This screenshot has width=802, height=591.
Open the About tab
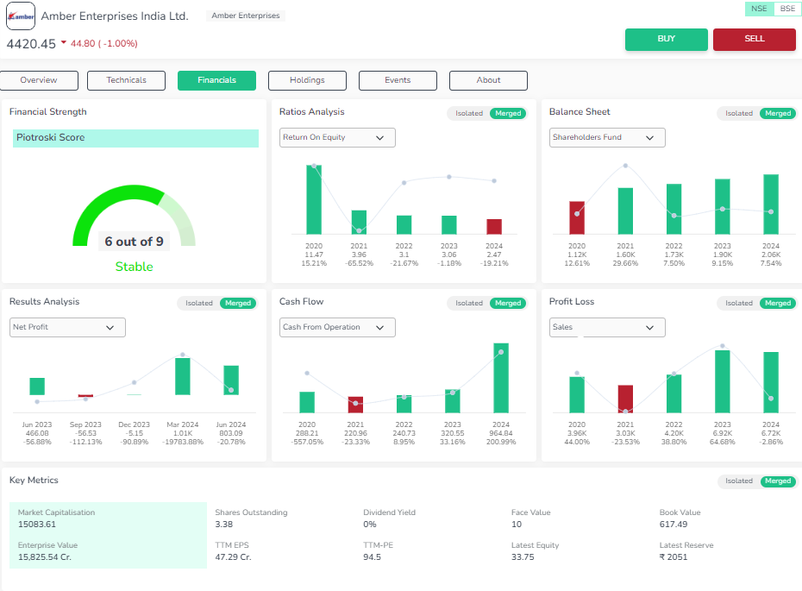click(488, 80)
